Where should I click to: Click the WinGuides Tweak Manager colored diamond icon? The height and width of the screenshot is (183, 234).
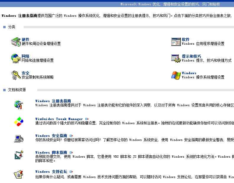click(x=19, y=122)
